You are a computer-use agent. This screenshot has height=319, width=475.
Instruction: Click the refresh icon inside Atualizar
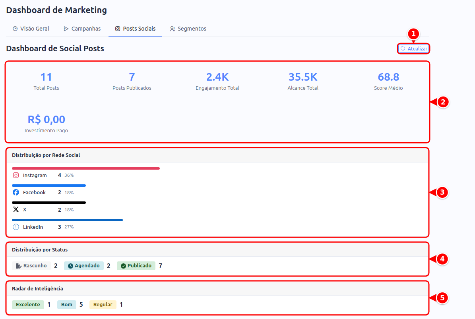click(403, 48)
